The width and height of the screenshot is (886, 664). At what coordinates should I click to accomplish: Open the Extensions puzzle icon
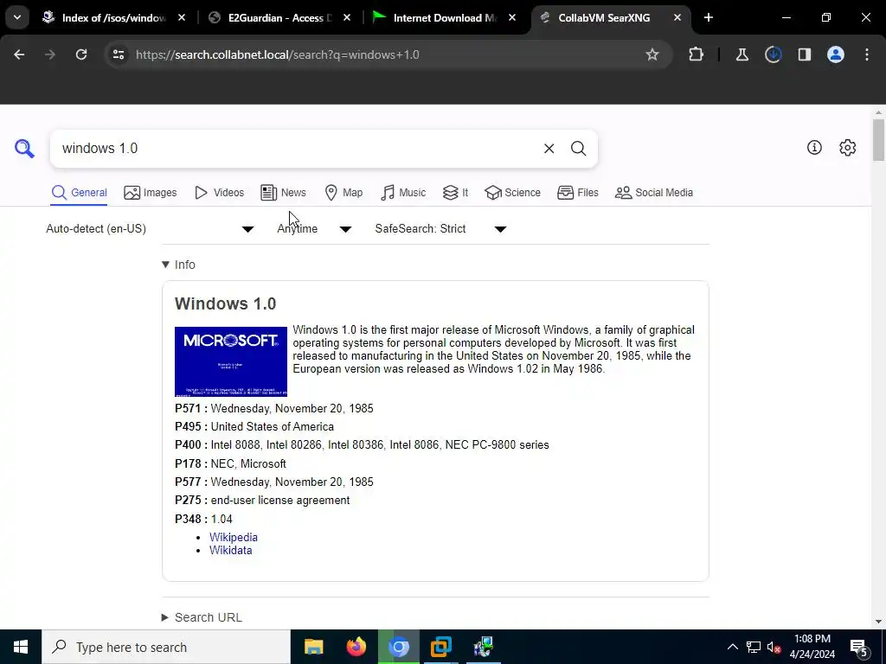(697, 54)
